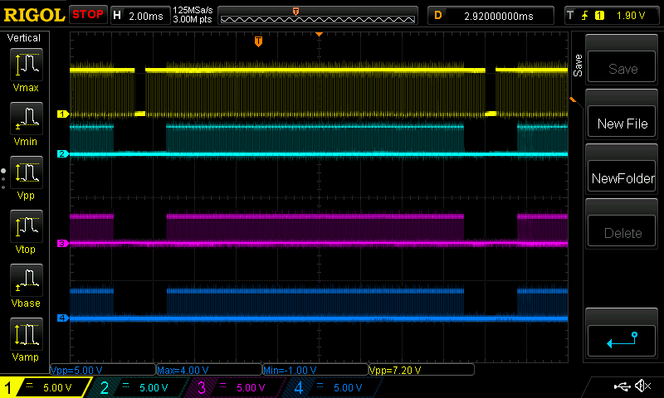The height and width of the screenshot is (398, 664).
Task: Select channel 3 label at 5.00 V
Action: (x=235, y=387)
